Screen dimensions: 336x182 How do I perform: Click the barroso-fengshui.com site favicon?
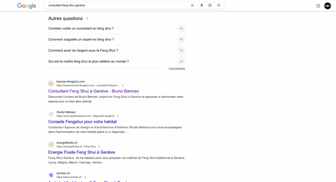51,83
